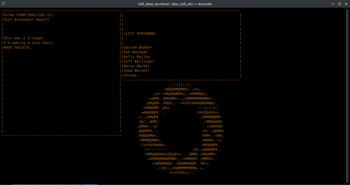Click the terminal vertical scrollbar

pos(347,96)
